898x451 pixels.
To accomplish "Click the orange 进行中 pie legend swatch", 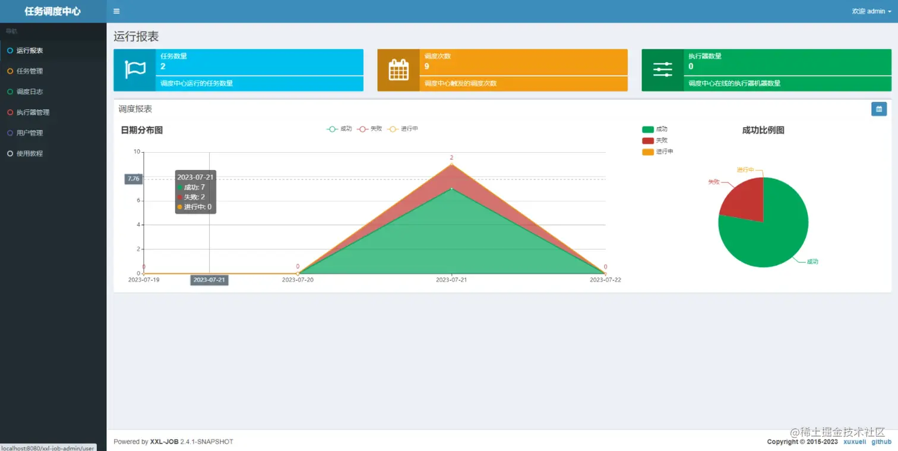I will point(648,152).
